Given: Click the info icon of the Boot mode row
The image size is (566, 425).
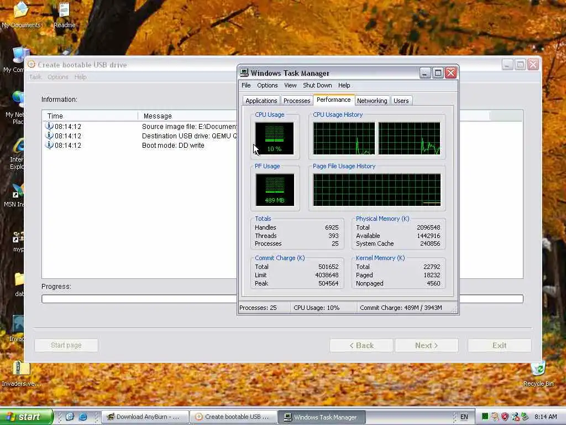Looking at the screenshot, I should coord(49,145).
